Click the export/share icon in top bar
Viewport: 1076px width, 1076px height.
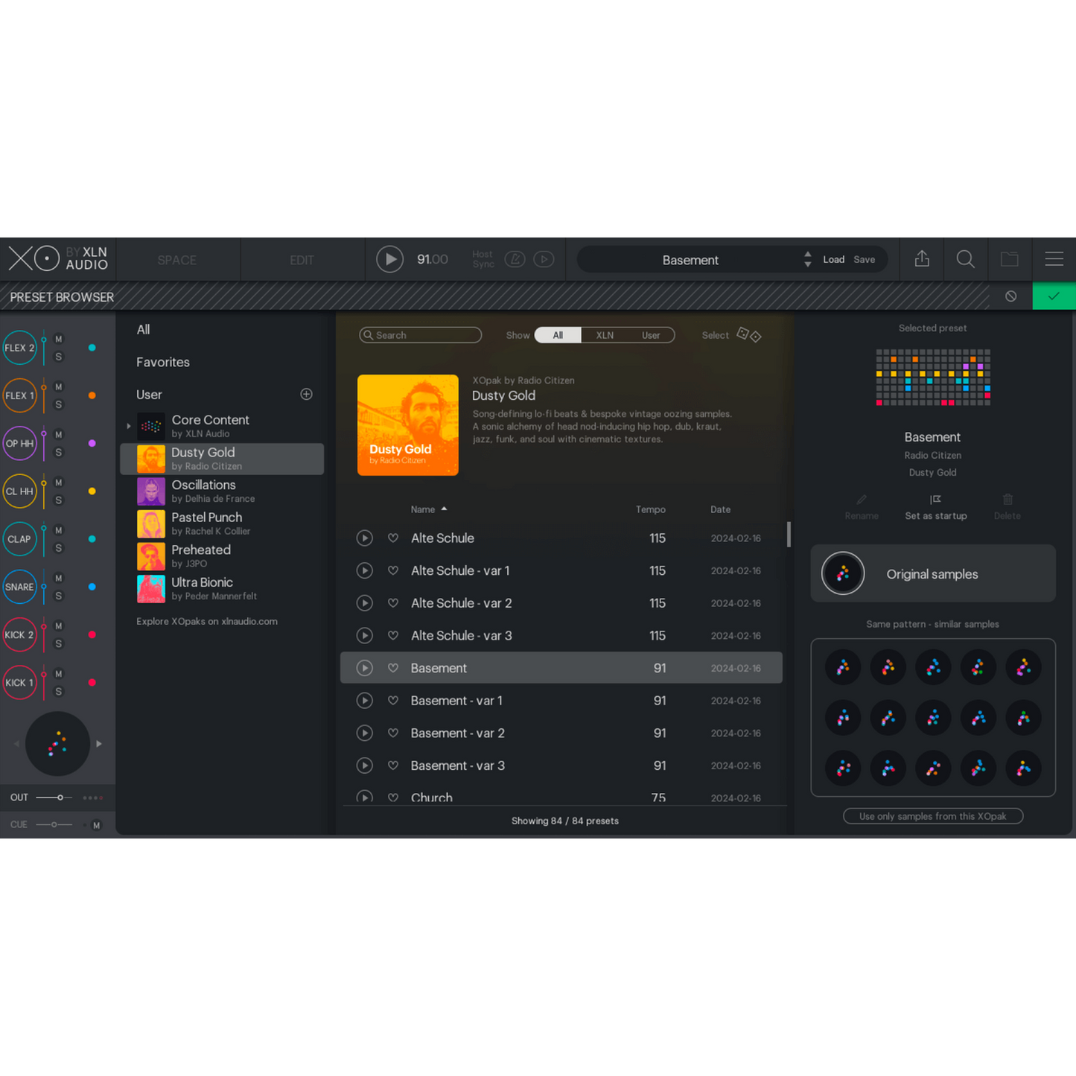[922, 259]
